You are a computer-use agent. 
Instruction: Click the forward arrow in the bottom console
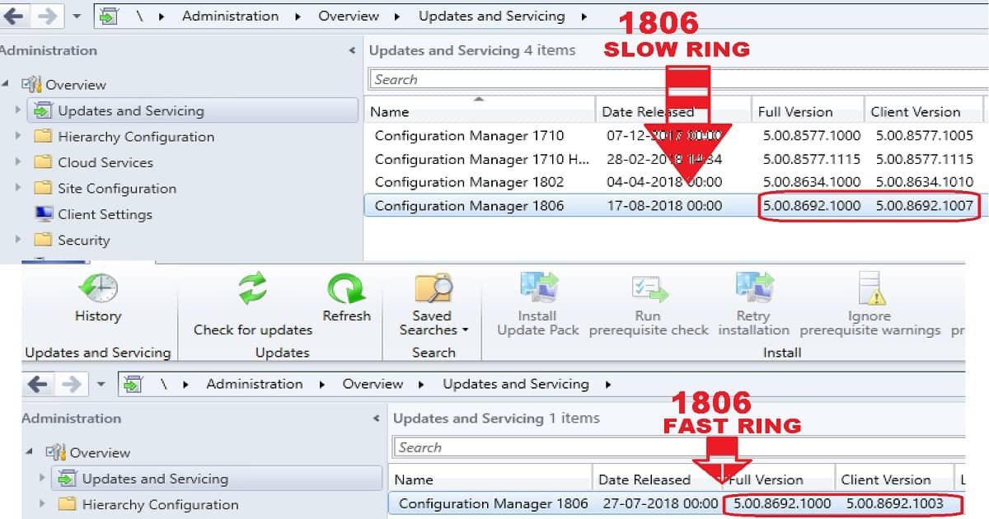[x=72, y=384]
